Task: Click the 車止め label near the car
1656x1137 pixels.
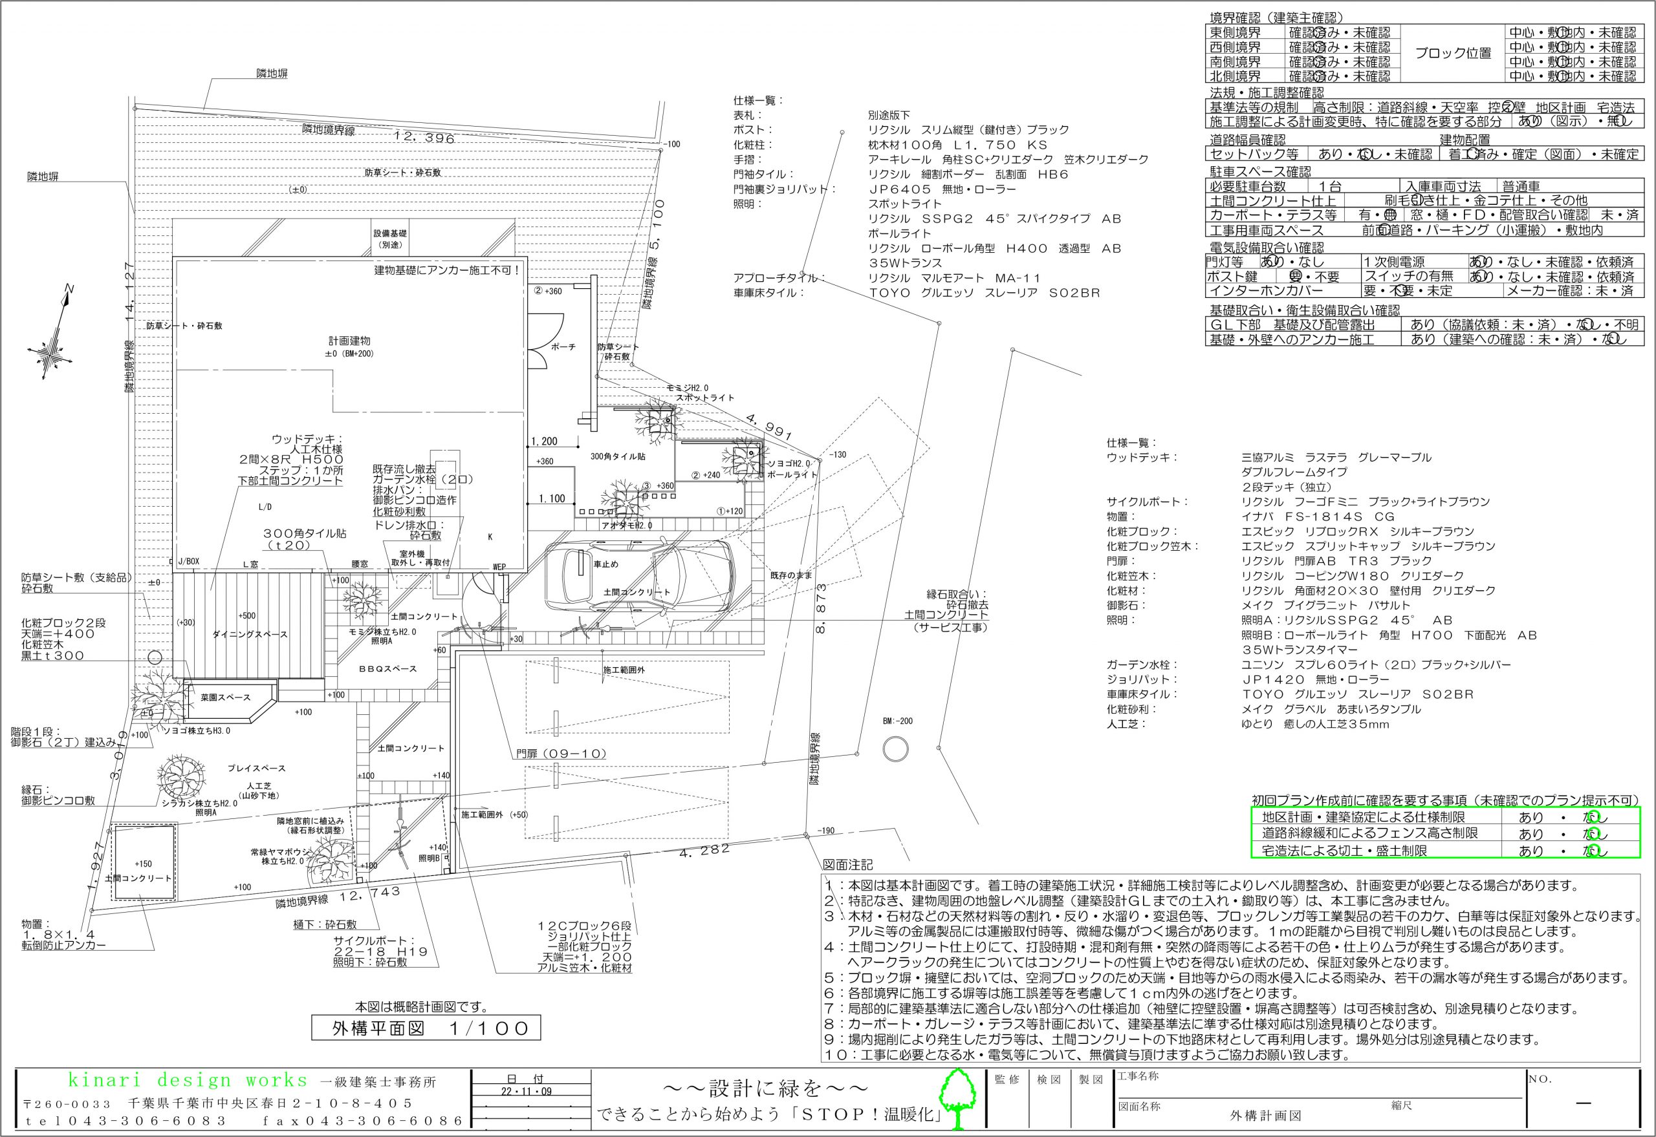Action: pos(606,564)
